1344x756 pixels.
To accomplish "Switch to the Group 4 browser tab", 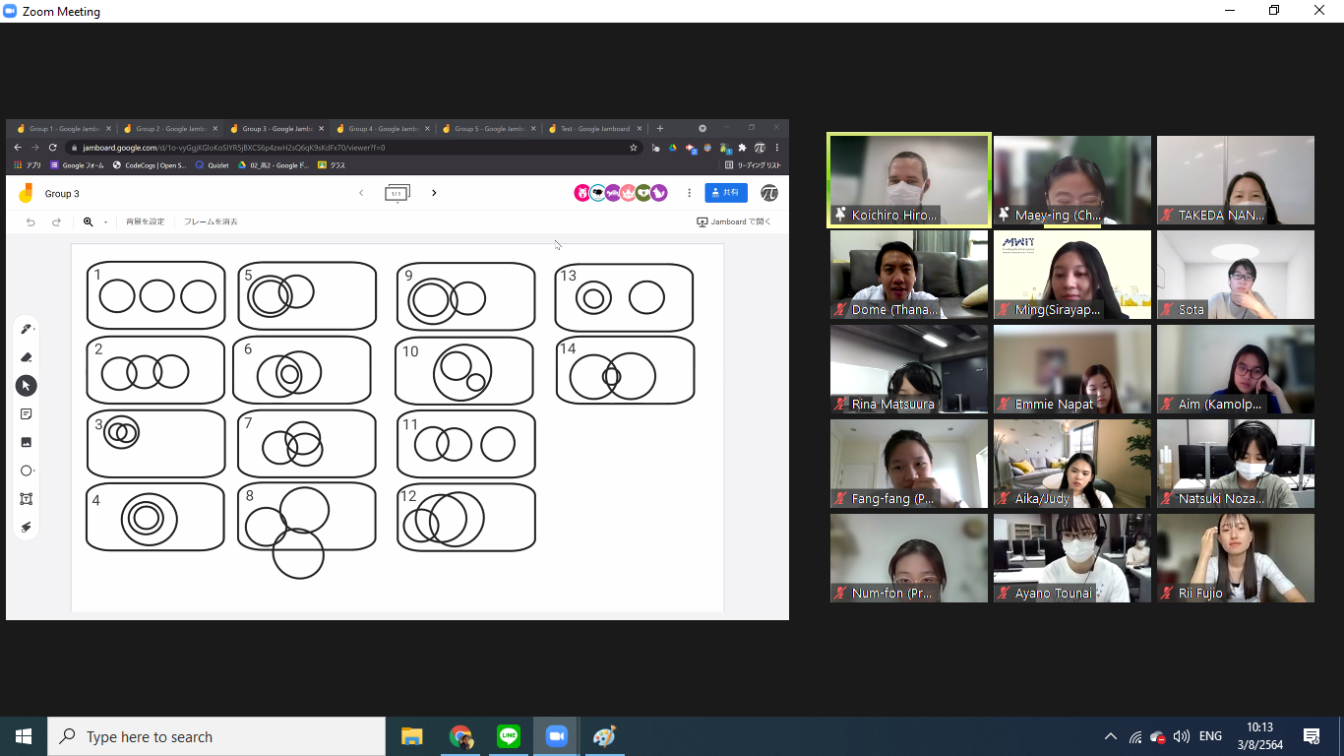I will coord(381,129).
